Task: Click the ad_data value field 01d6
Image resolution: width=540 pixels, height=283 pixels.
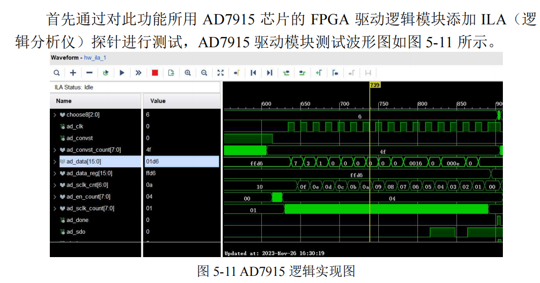Action: [x=181, y=162]
